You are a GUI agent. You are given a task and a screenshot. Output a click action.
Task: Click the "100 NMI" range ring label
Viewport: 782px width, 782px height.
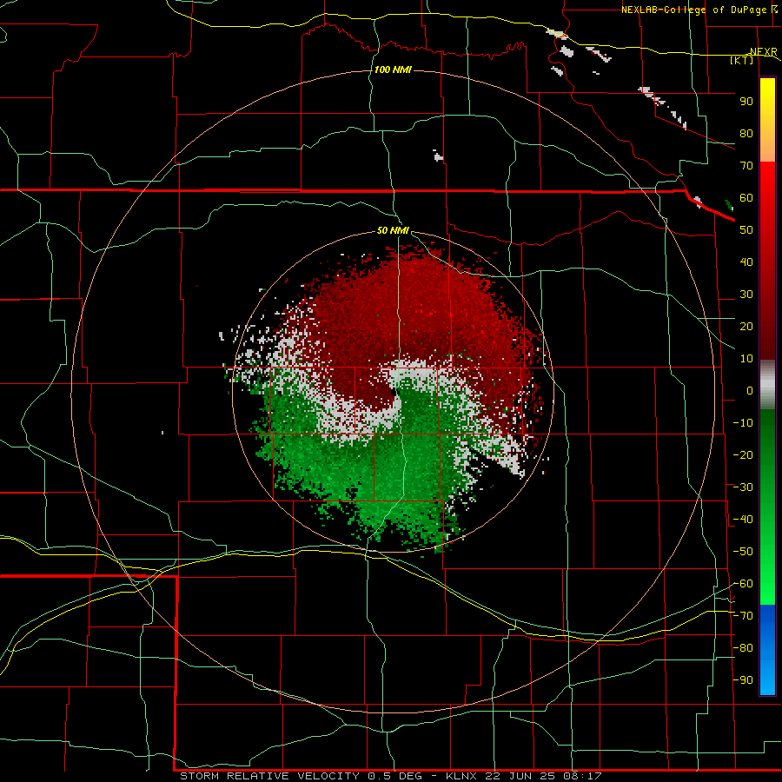point(393,70)
